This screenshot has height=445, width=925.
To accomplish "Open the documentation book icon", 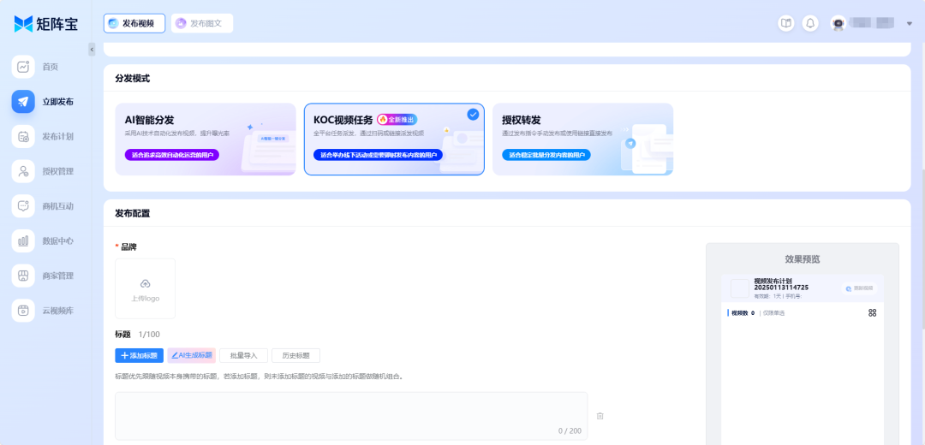I will tap(785, 24).
